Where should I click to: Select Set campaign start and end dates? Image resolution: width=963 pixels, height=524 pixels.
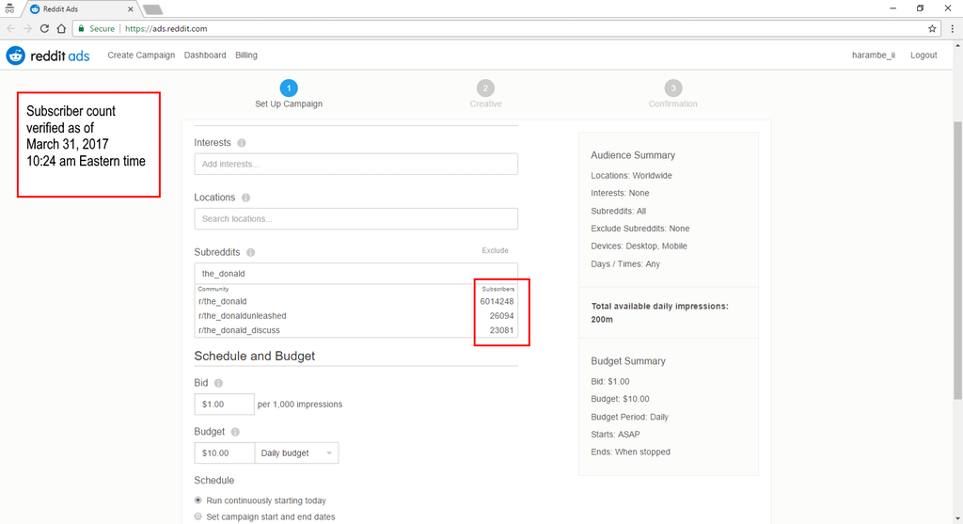197,516
